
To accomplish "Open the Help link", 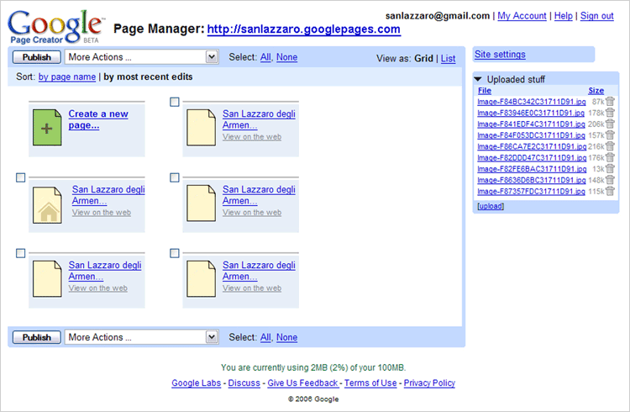I will (564, 16).
